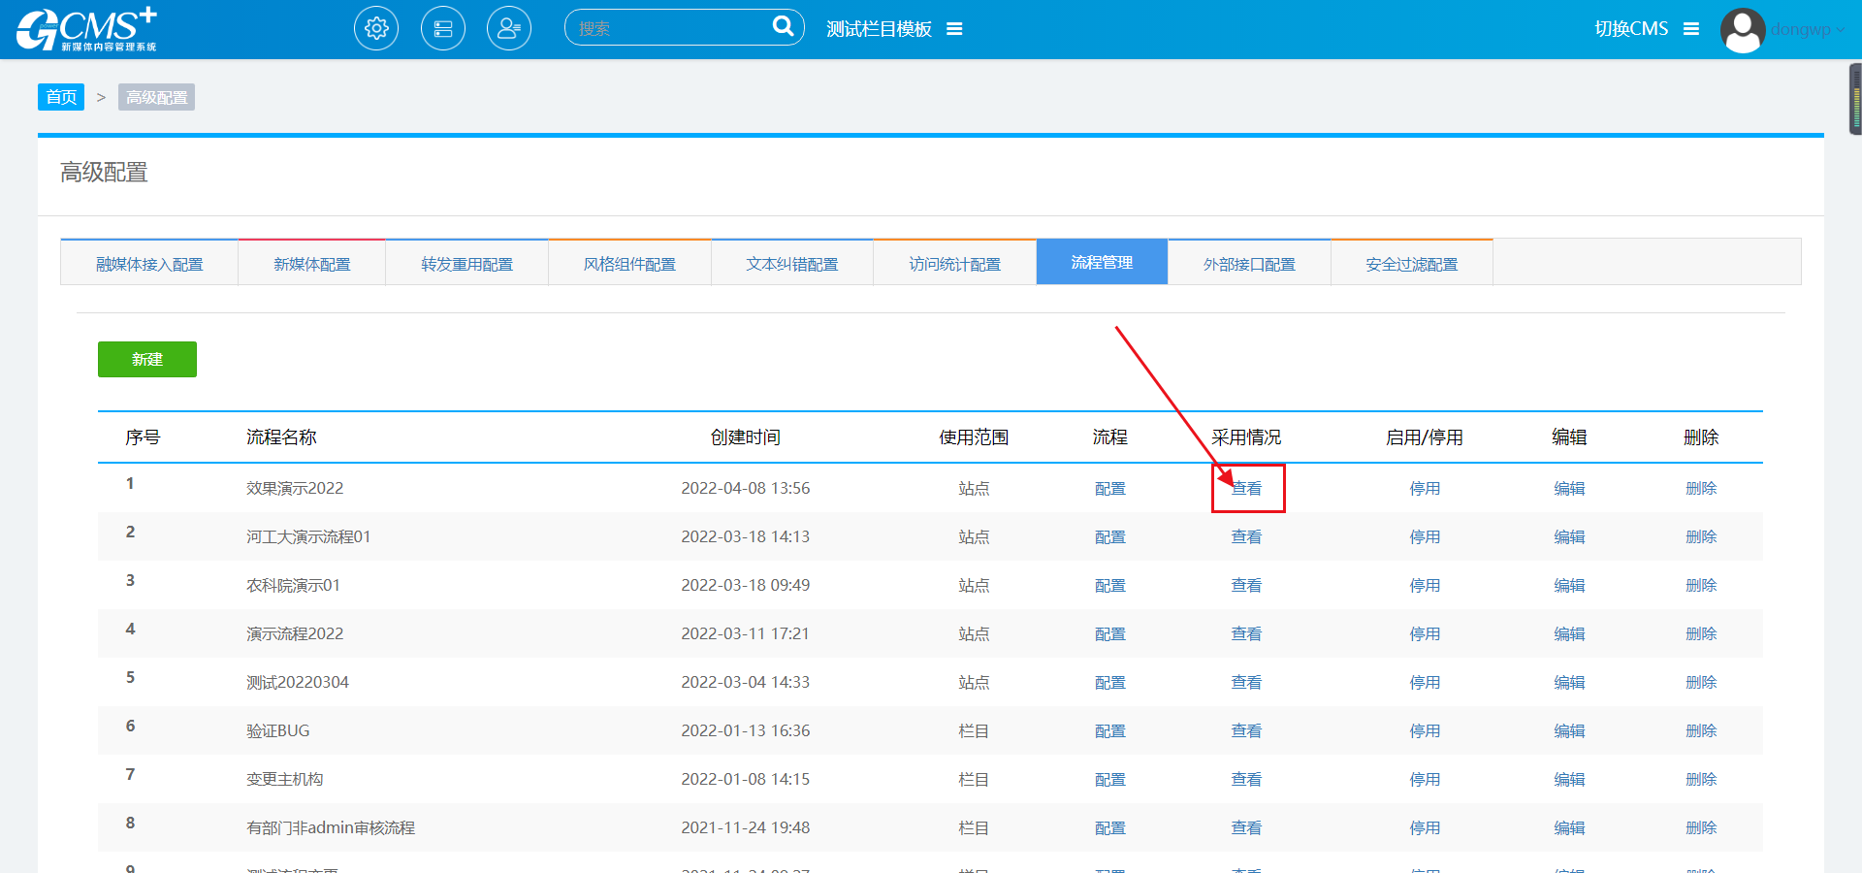The image size is (1862, 873).
Task: Click the search magnifier icon
Action: [x=783, y=26]
